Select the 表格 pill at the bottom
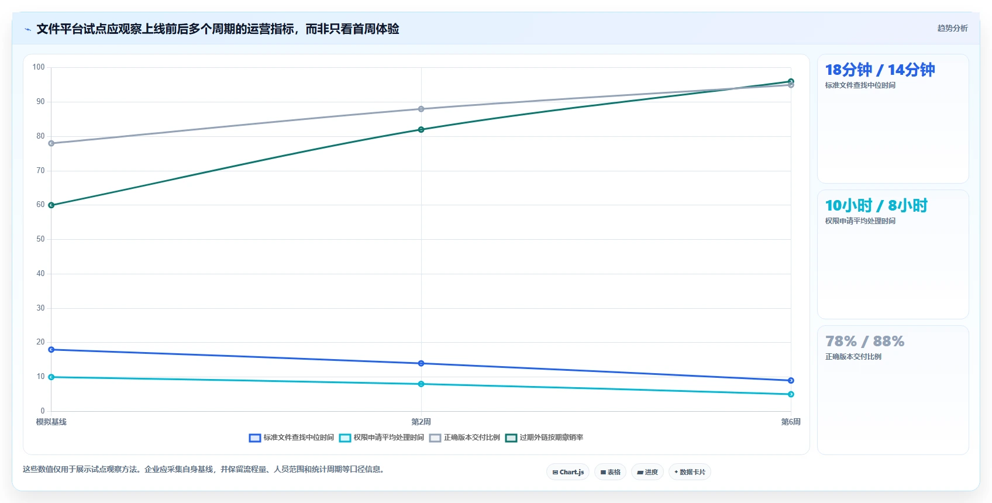The width and height of the screenshot is (992, 503). click(610, 472)
